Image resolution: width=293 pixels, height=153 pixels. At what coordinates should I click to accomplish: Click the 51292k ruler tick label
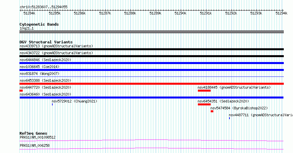coord(231,13)
